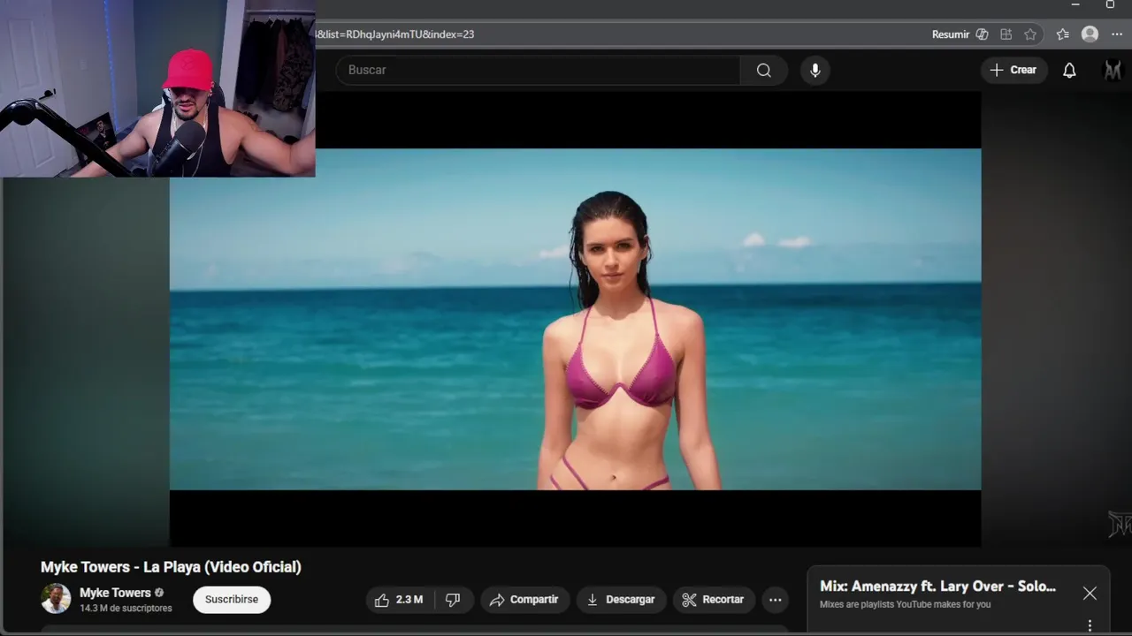The height and width of the screenshot is (636, 1132).
Task: Click the Crear button
Action: [x=1013, y=70]
